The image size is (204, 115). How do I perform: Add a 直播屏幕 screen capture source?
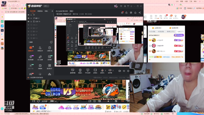pyautogui.click(x=73, y=71)
